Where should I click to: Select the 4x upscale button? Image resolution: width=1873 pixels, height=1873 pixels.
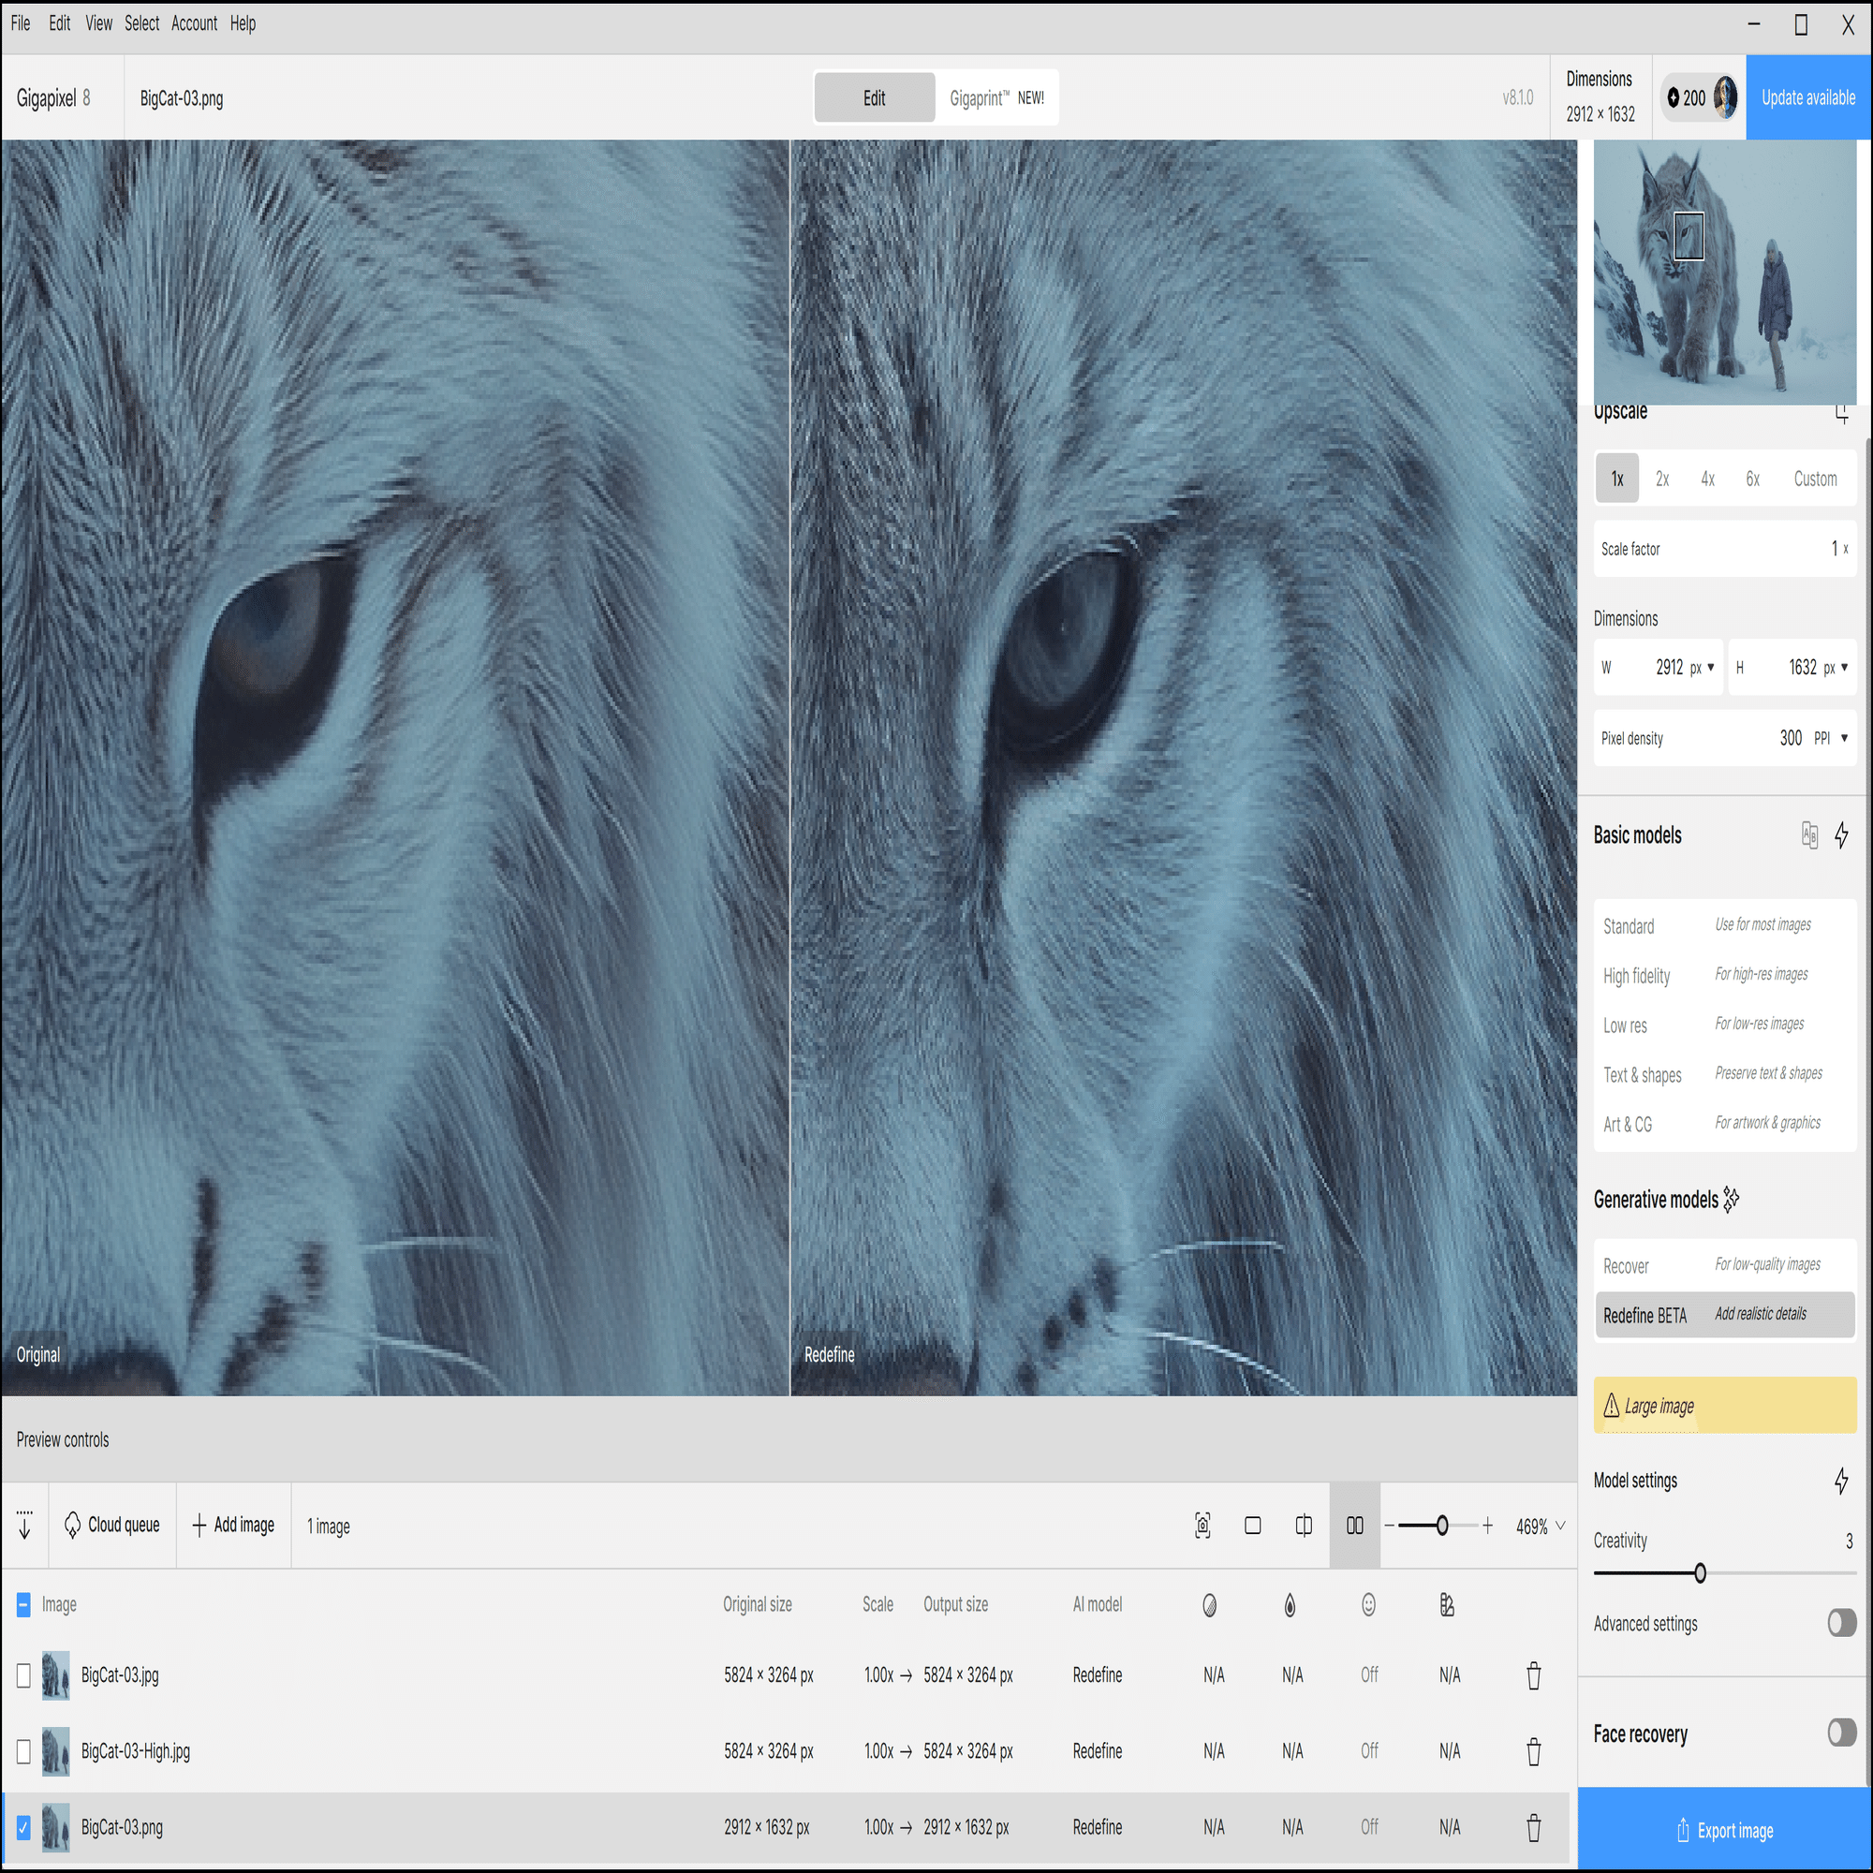point(1707,479)
